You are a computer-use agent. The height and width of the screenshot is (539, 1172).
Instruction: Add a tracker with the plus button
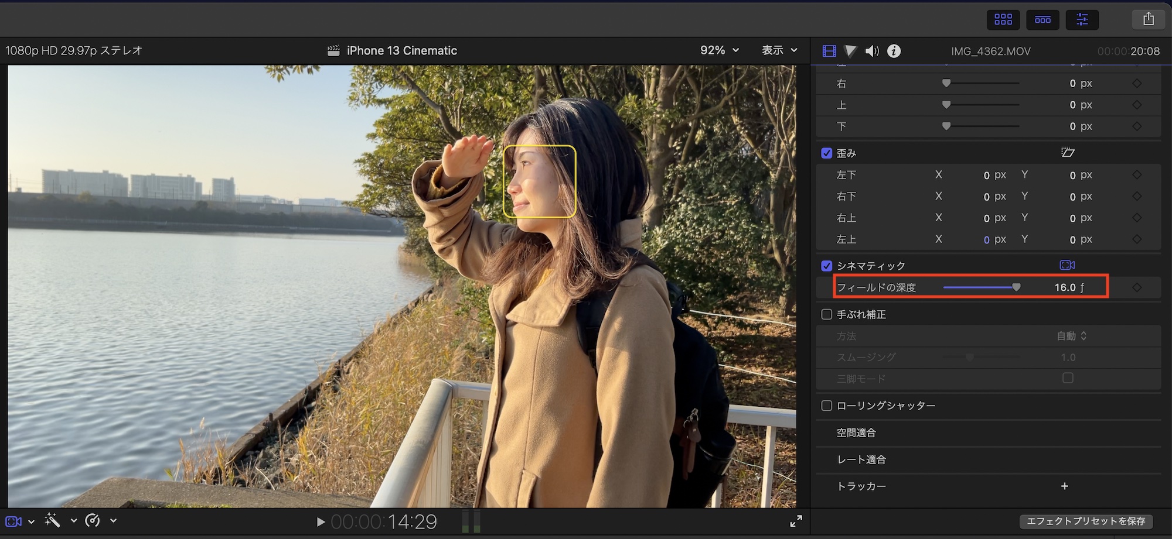(1065, 486)
